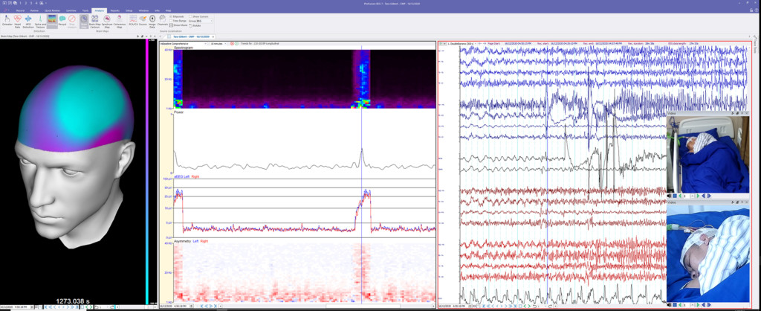
Task: Launch HFO Detection
Action: pyautogui.click(x=28, y=20)
